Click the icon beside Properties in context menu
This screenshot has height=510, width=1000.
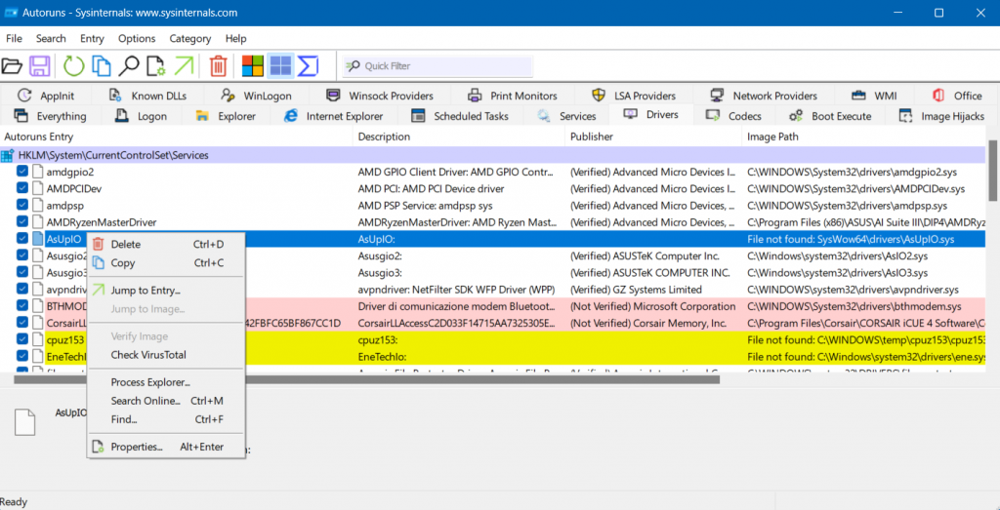[x=98, y=447]
